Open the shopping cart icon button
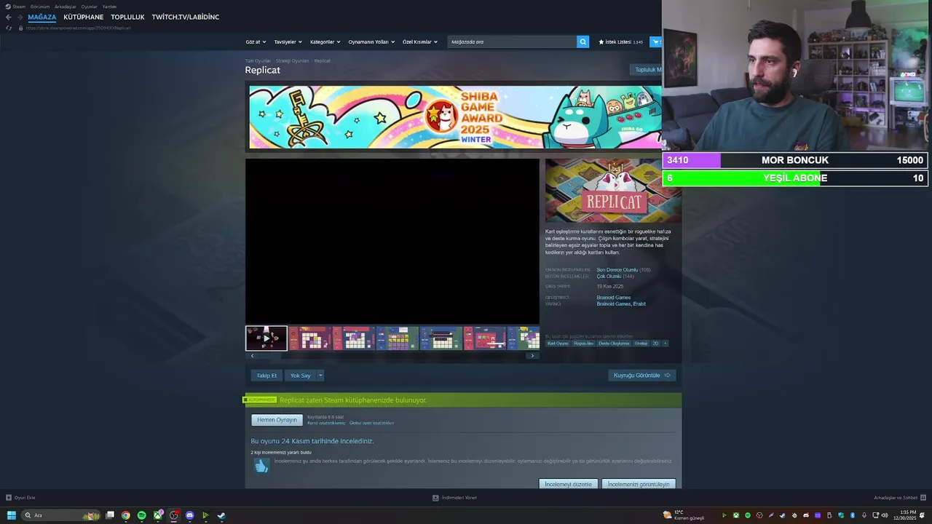Viewport: 932px width, 524px height. [656, 41]
